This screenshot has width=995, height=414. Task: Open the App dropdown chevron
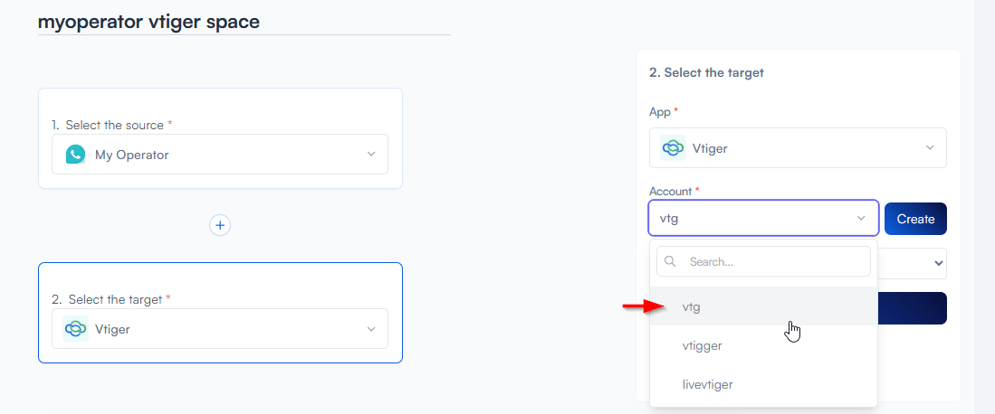pos(930,148)
